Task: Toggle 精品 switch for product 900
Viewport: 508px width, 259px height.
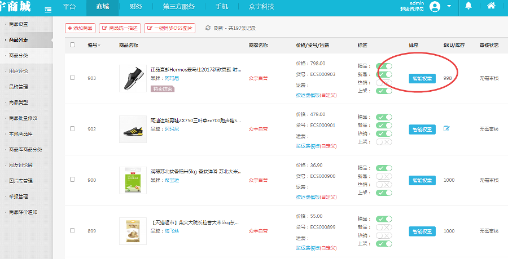Action: (x=384, y=168)
